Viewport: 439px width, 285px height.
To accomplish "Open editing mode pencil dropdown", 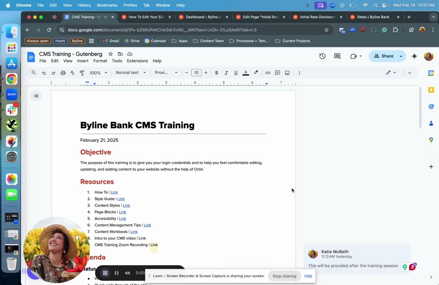I will click(x=391, y=73).
